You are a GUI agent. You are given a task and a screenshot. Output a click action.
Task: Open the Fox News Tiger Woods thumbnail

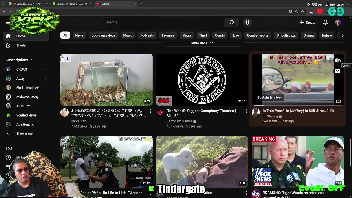tap(298, 162)
